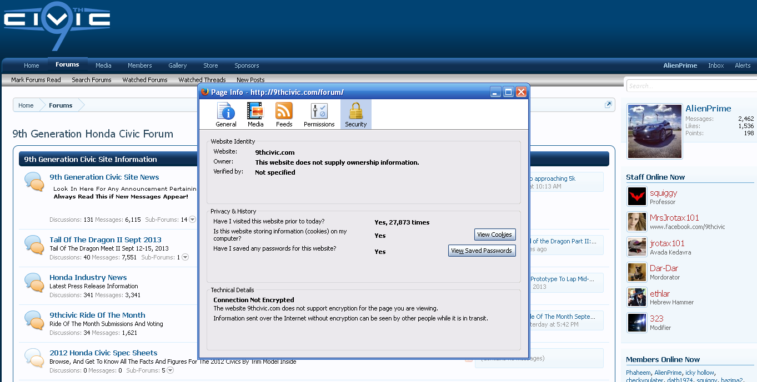Screen dimensions: 757x382
Task: Open the quick navigation icon on the breadcrumb bar
Action: pyautogui.click(x=608, y=105)
